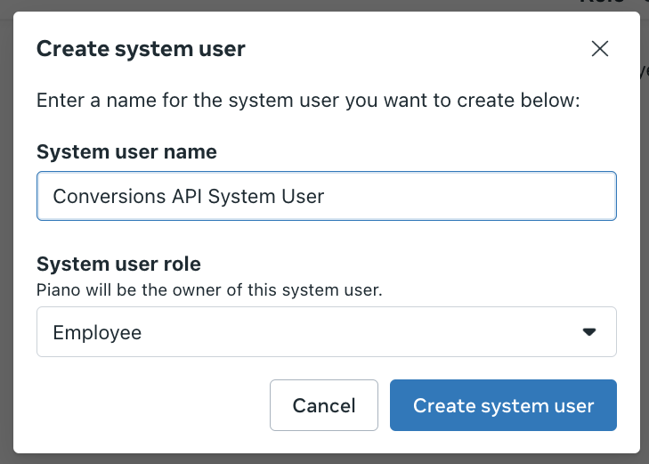Click the 'Create system user' dialog title
This screenshot has height=464, width=649.
tap(141, 49)
